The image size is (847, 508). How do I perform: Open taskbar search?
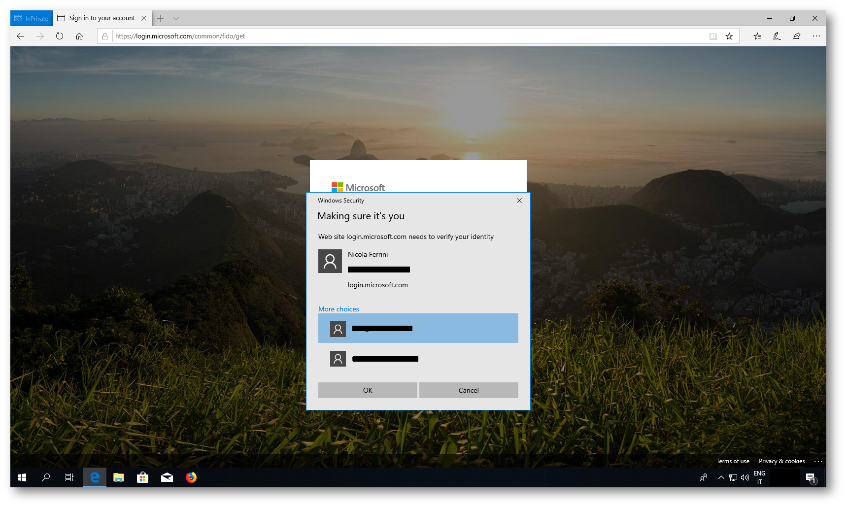coord(46,477)
